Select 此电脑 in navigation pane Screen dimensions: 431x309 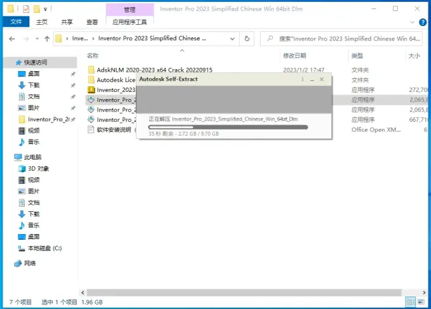tap(33, 157)
